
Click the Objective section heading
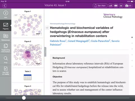click(x=57, y=77)
